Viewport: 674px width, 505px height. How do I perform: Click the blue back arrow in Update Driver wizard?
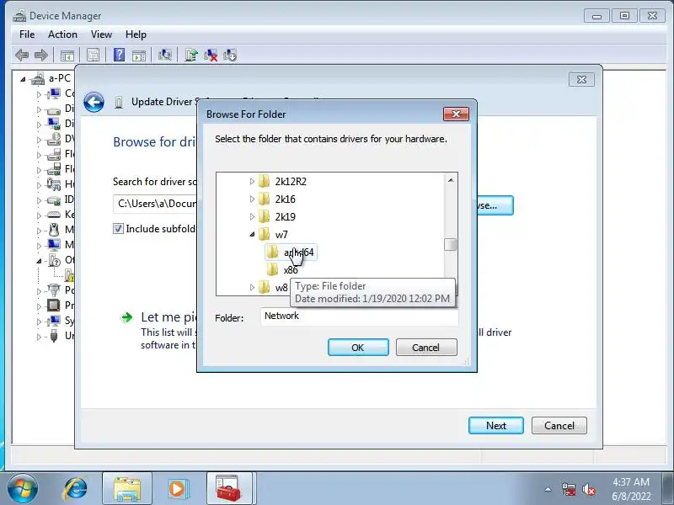[x=94, y=102]
